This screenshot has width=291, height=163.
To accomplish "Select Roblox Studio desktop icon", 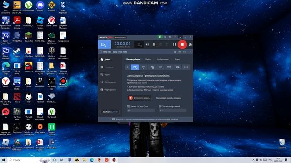I will click(x=40, y=22).
